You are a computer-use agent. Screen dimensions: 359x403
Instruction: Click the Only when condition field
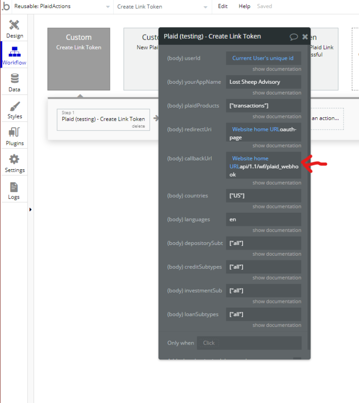(x=249, y=343)
